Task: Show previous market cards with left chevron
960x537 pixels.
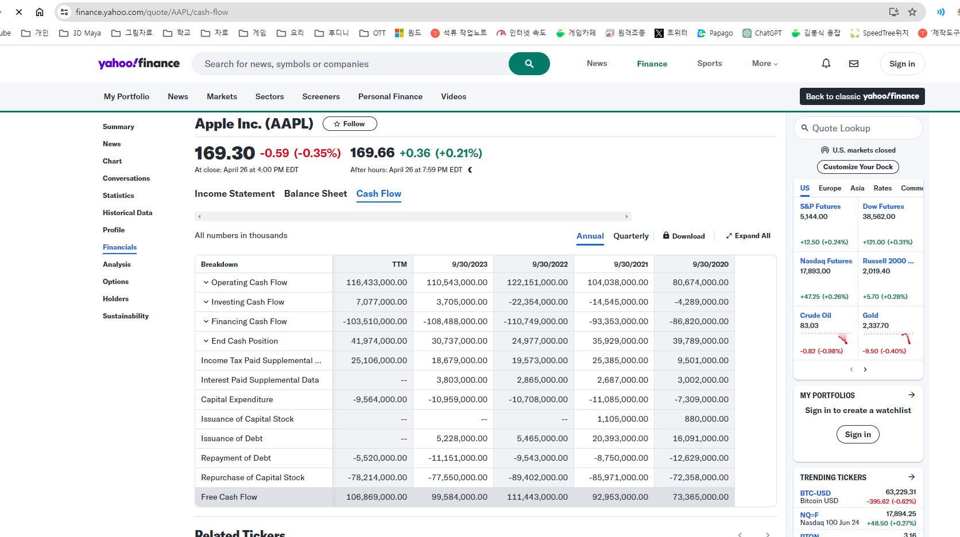Action: click(x=851, y=369)
